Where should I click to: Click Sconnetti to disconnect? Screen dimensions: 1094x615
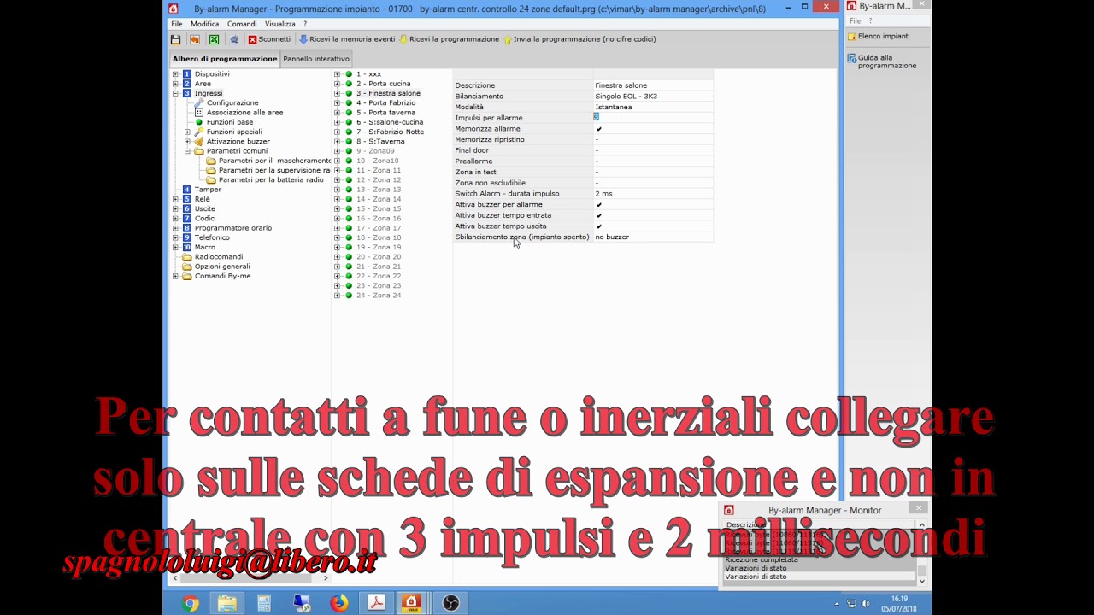[x=269, y=39]
